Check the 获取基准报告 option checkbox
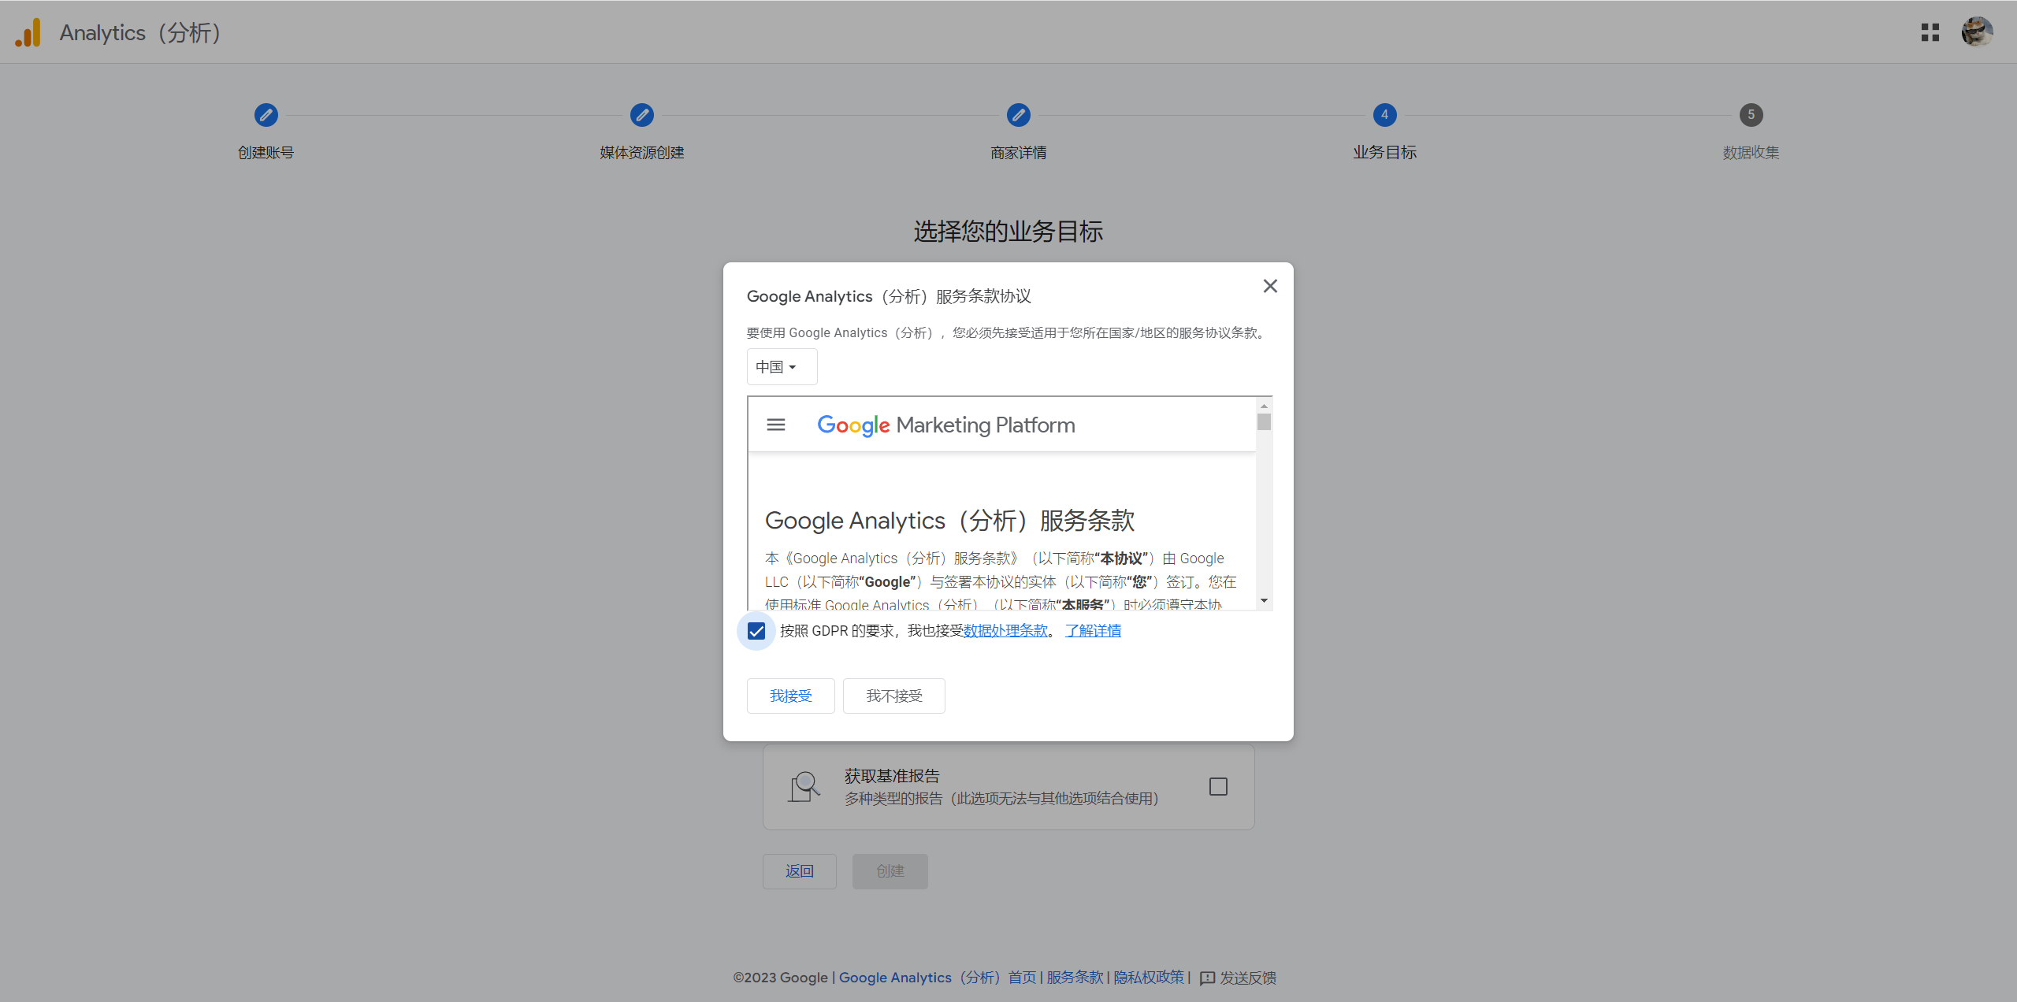The image size is (2017, 1002). 1218,786
